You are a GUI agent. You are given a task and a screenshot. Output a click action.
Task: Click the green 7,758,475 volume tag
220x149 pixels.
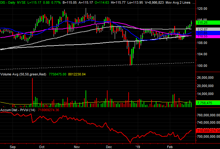pyautogui.click(x=208, y=103)
